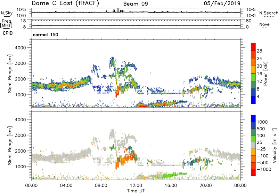Click the '500' velocity colorbar value
Screen dimensions: 278x193
point(261,129)
